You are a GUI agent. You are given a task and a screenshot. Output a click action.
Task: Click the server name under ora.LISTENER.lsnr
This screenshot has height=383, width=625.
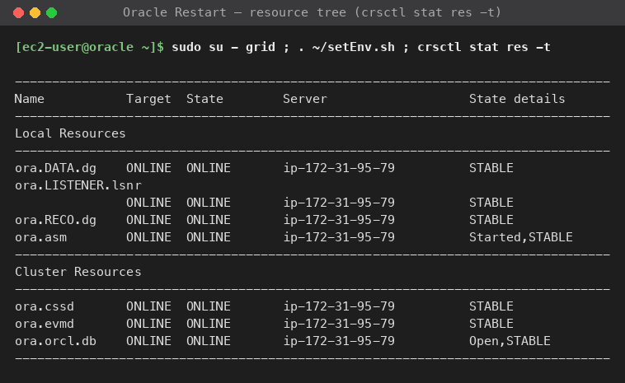point(339,203)
